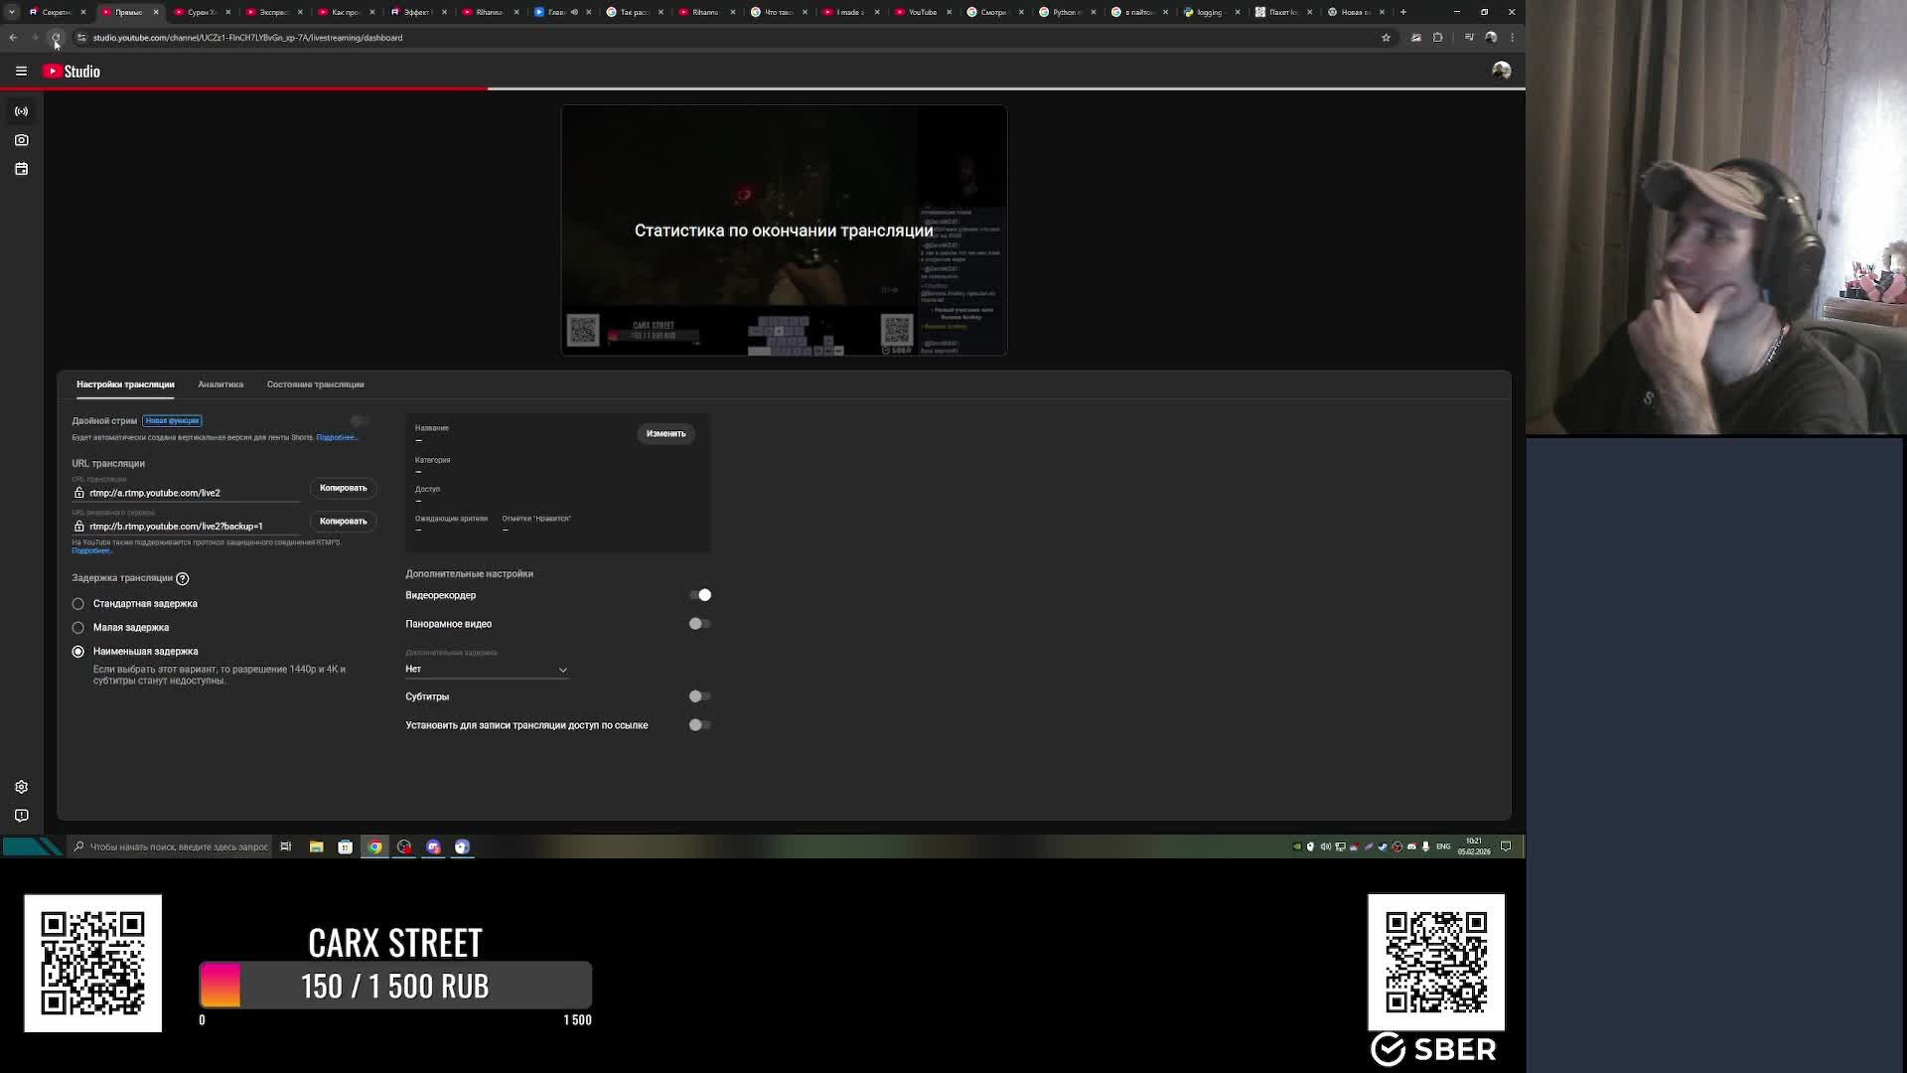The height and width of the screenshot is (1073, 1907).
Task: Bookmark this page with the star icon
Action: click(1386, 38)
